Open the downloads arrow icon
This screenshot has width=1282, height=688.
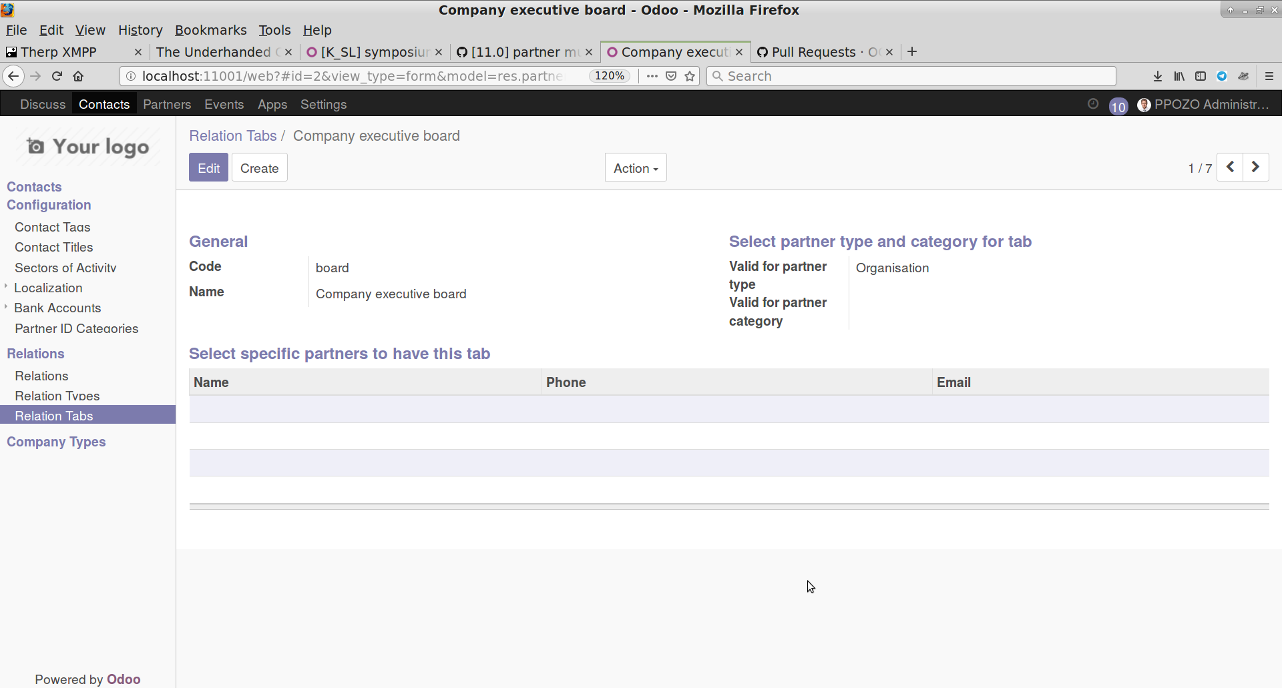click(x=1158, y=76)
